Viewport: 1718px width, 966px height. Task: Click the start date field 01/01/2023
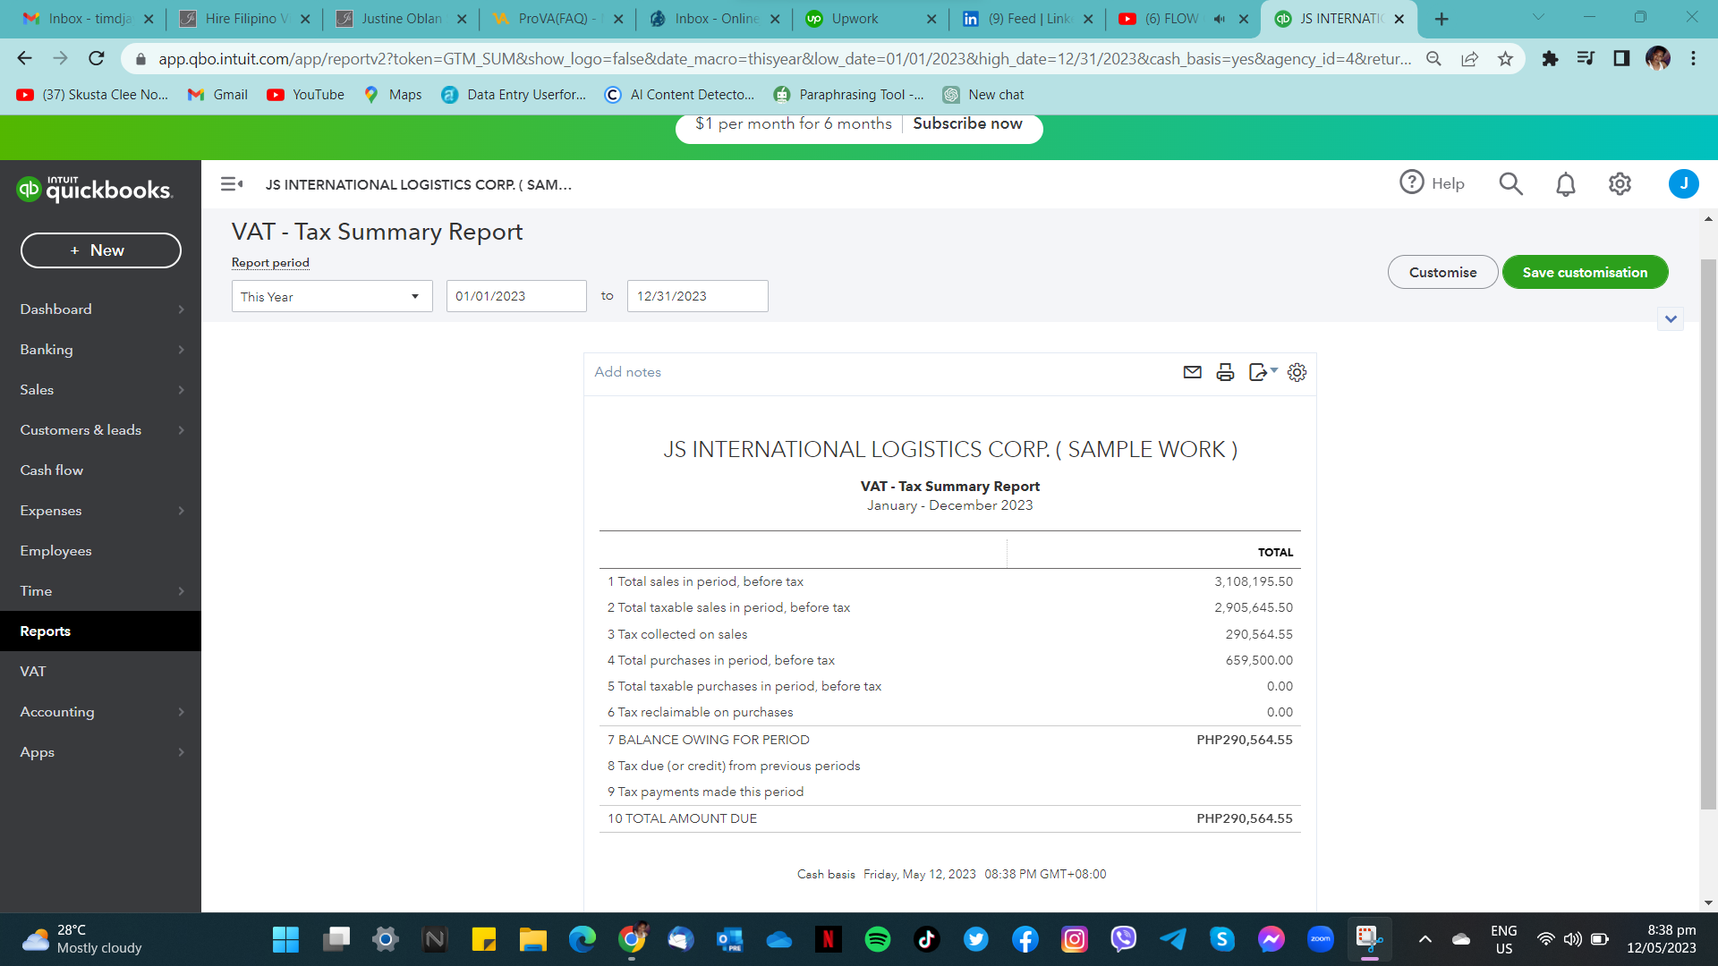516,296
